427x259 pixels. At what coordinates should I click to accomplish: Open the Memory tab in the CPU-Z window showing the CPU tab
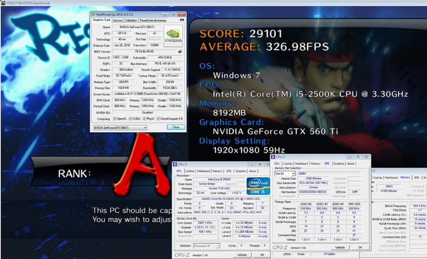217,171
